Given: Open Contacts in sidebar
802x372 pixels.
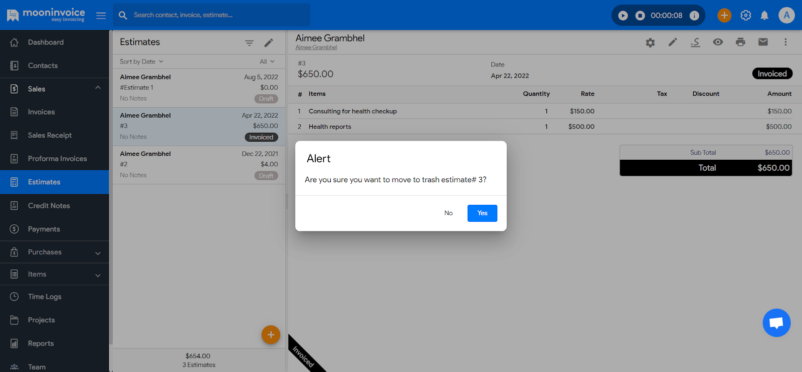Looking at the screenshot, I should pos(54,66).
